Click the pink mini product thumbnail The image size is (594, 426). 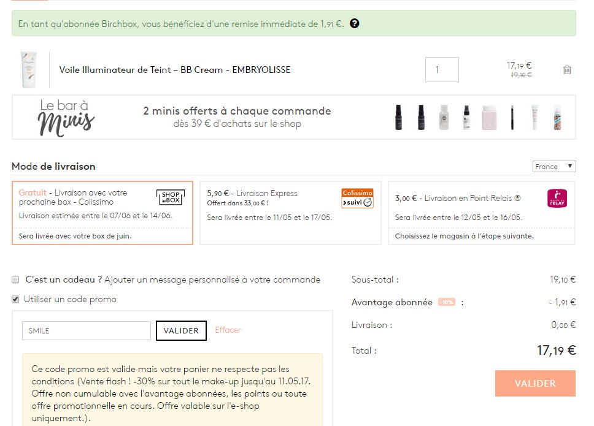click(489, 118)
